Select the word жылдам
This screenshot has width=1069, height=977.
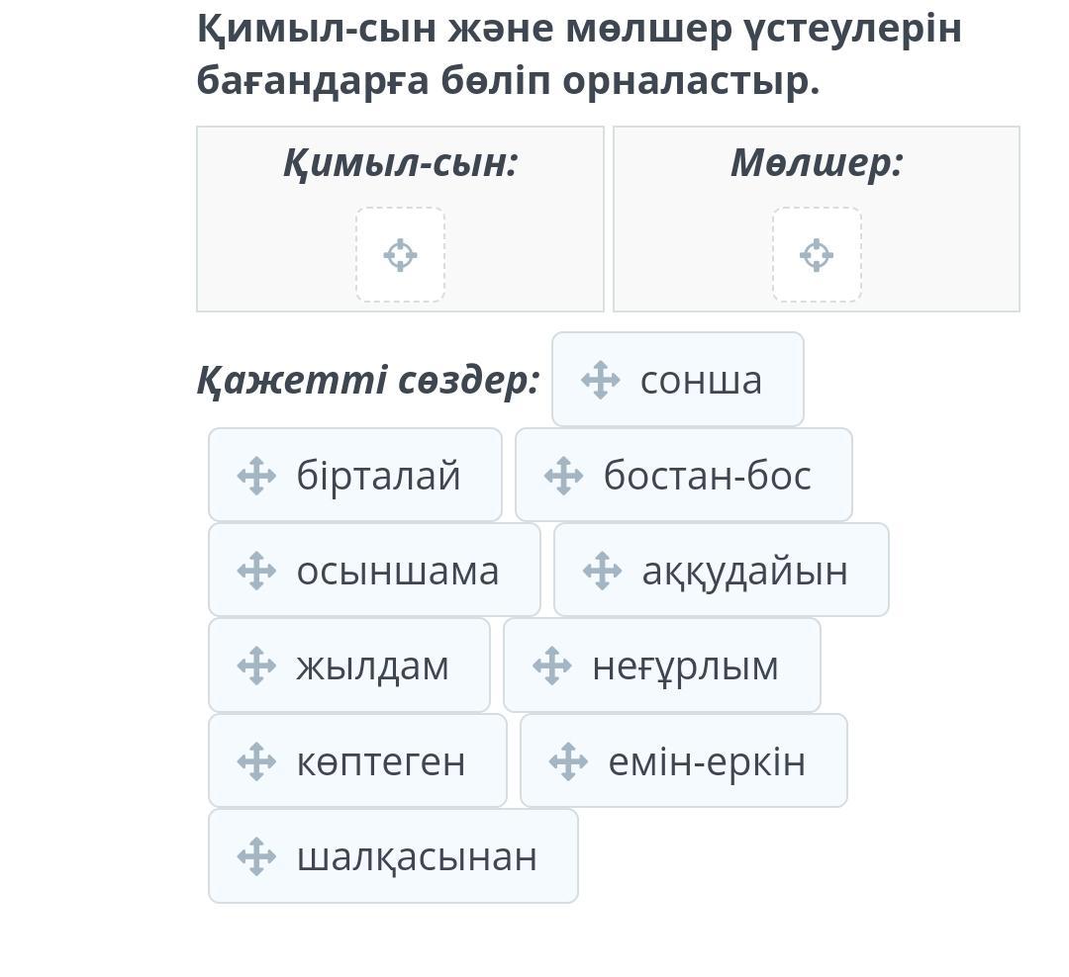tap(373, 667)
